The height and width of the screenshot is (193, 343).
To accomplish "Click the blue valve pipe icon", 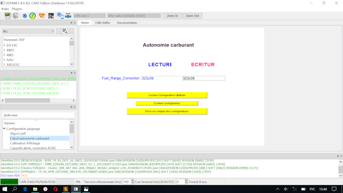I will pos(68,15).
